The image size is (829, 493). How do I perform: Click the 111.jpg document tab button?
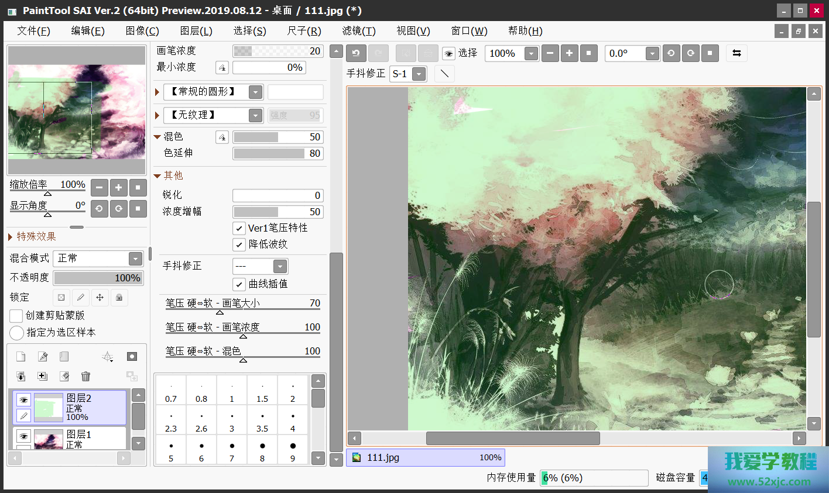pyautogui.click(x=426, y=457)
